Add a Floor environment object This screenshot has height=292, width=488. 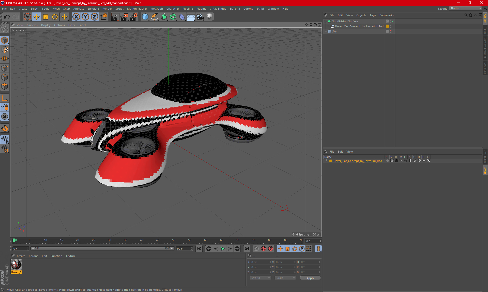[x=191, y=17]
